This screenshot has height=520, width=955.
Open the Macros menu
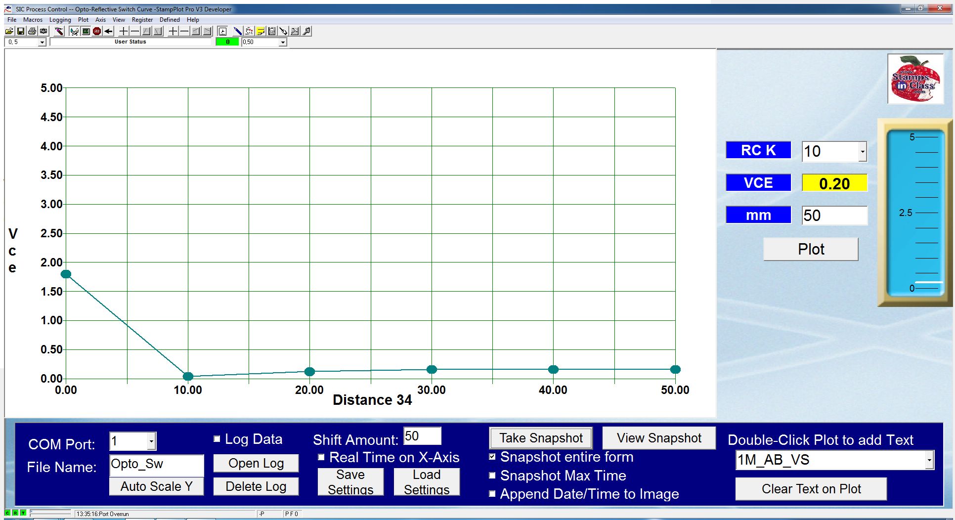[33, 20]
